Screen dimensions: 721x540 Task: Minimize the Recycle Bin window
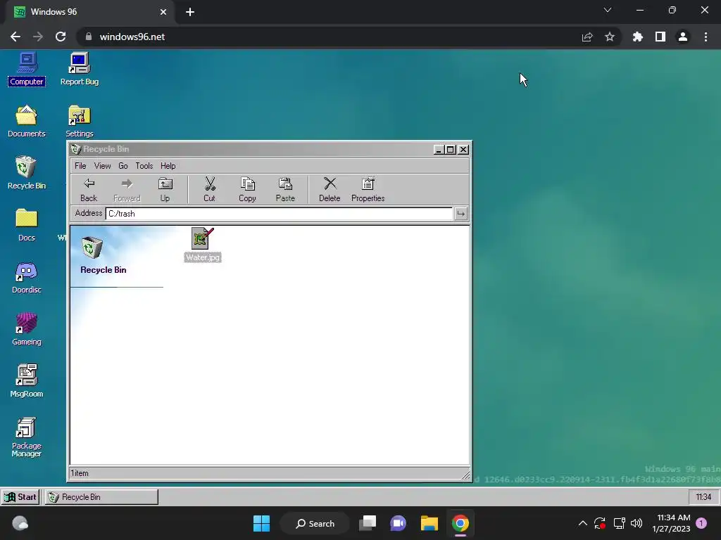coord(439,150)
